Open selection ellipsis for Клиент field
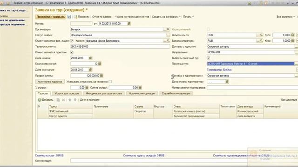 165,41
